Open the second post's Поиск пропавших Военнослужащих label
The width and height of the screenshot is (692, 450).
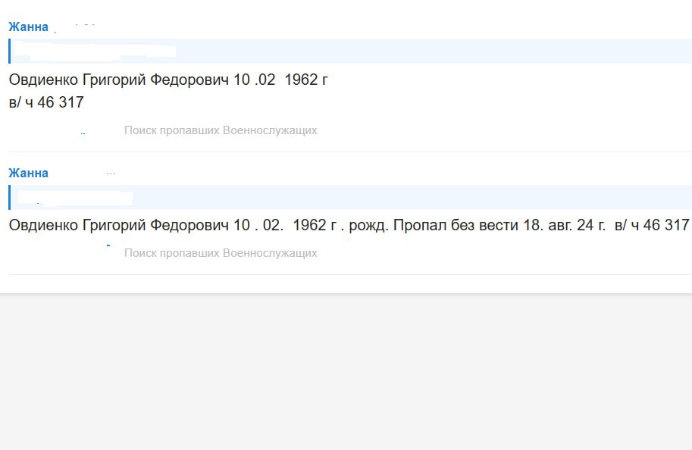click(x=220, y=253)
